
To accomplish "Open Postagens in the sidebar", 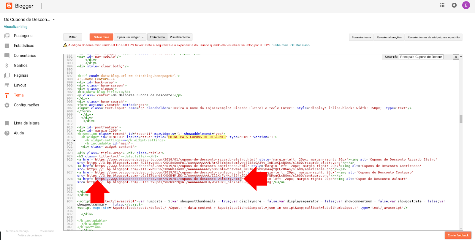I will 23,36.
